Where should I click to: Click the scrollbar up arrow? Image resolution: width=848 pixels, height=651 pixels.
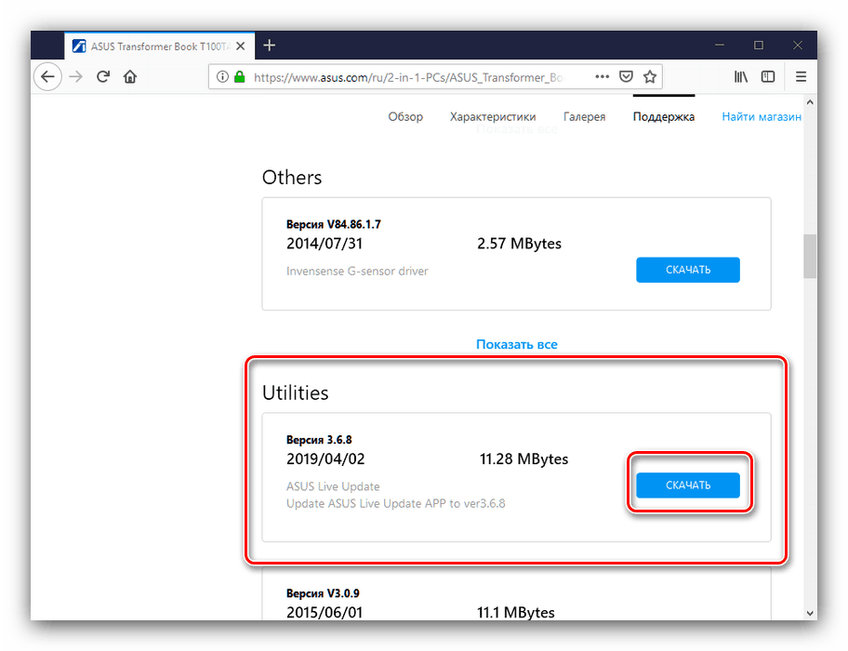pos(810,101)
